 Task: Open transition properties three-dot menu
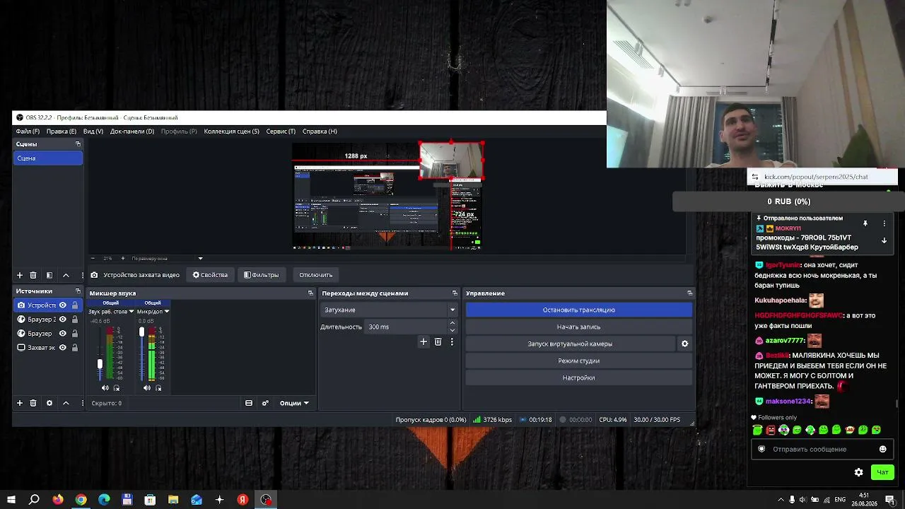point(452,341)
